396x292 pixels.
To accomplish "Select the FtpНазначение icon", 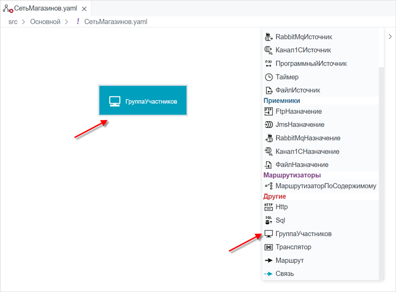I will click(268, 111).
